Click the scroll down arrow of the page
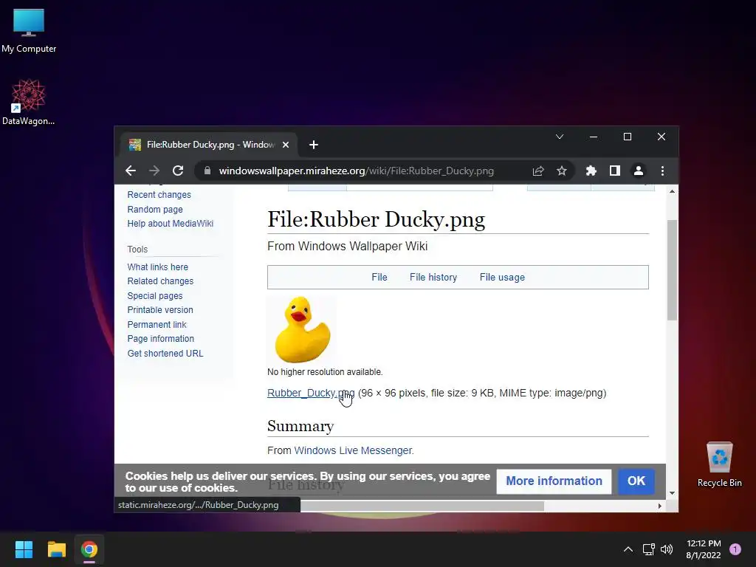Viewport: 756px width, 567px height. click(x=672, y=493)
